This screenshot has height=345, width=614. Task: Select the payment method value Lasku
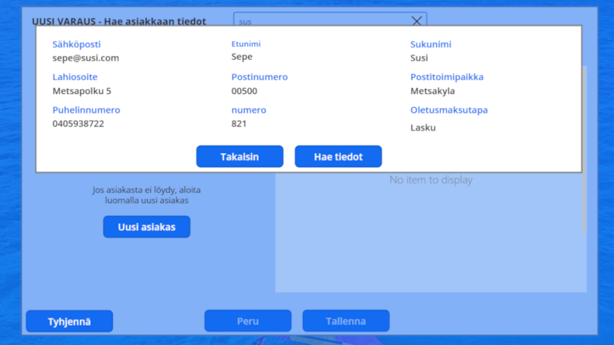coord(423,128)
